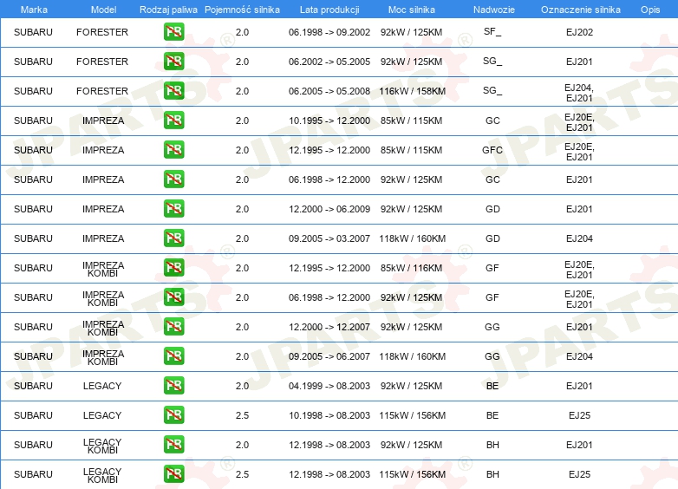Click the Oznaczenie silnika column header
The width and height of the screenshot is (678, 489).
(x=580, y=10)
